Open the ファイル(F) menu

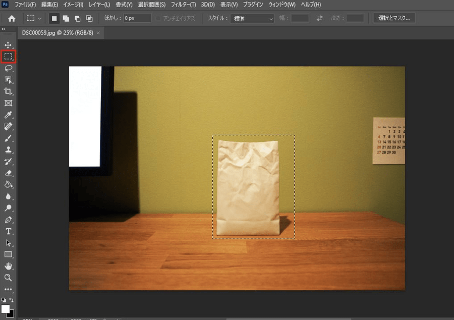point(25,5)
